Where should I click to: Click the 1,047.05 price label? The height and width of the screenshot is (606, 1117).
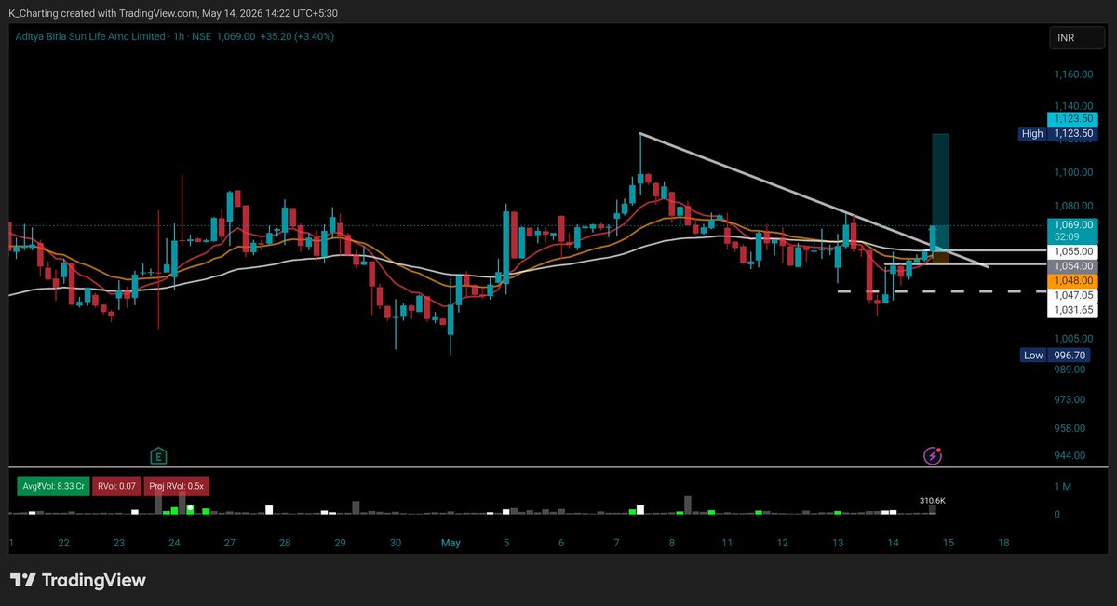pyautogui.click(x=1073, y=294)
